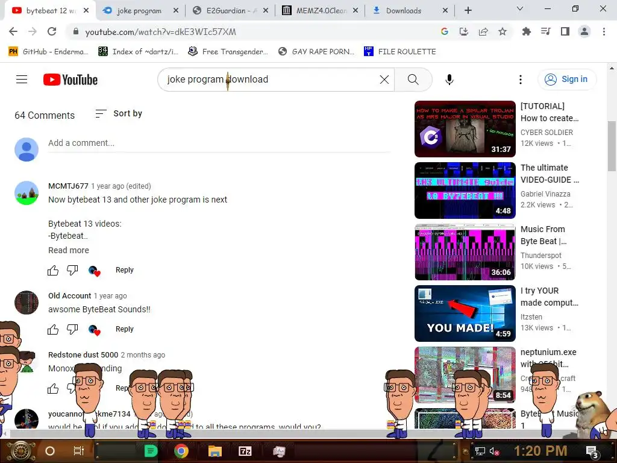Switch to the E2Guardian tab

point(231,11)
